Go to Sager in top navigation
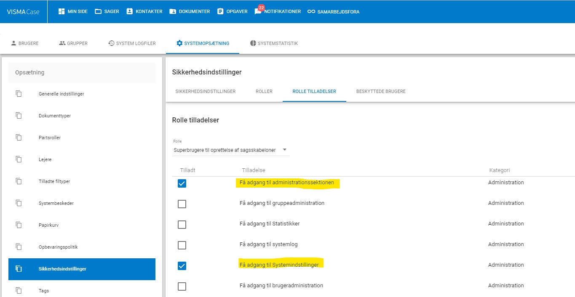The image size is (575, 297). click(x=107, y=11)
